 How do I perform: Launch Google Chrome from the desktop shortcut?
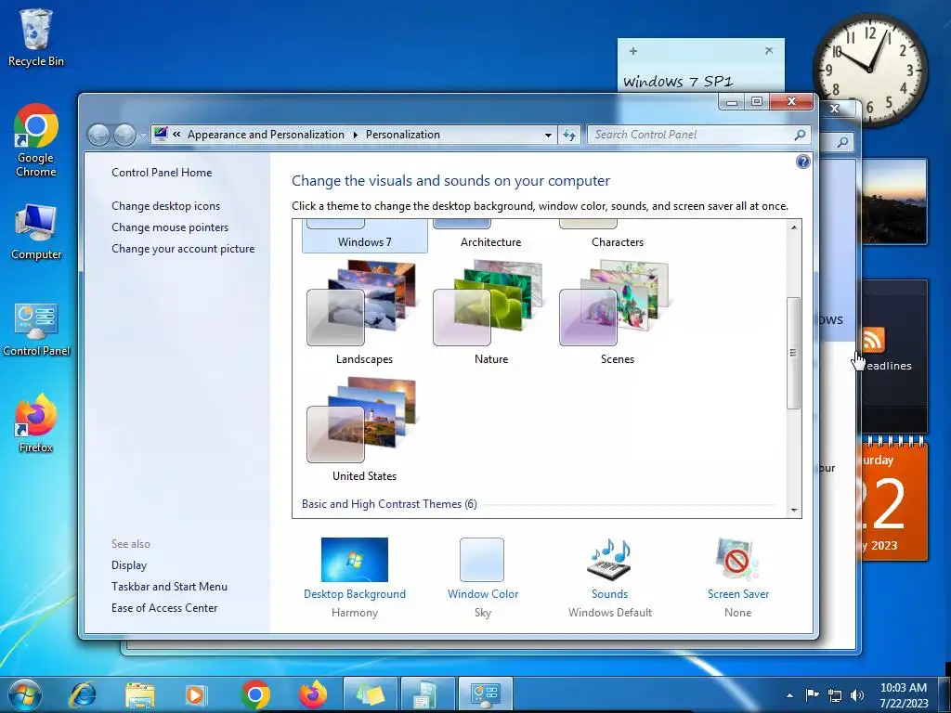tap(36, 141)
